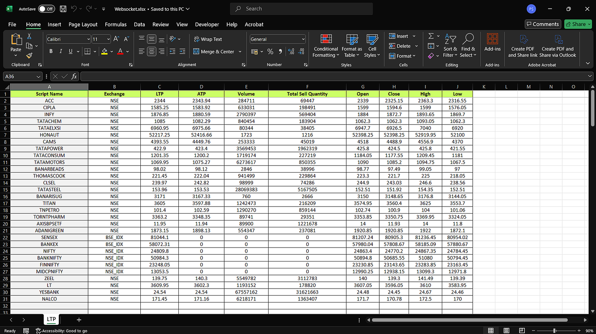Image resolution: width=596 pixels, height=334 pixels.
Task: Toggle the AutoSave switch
Action: pos(46,9)
